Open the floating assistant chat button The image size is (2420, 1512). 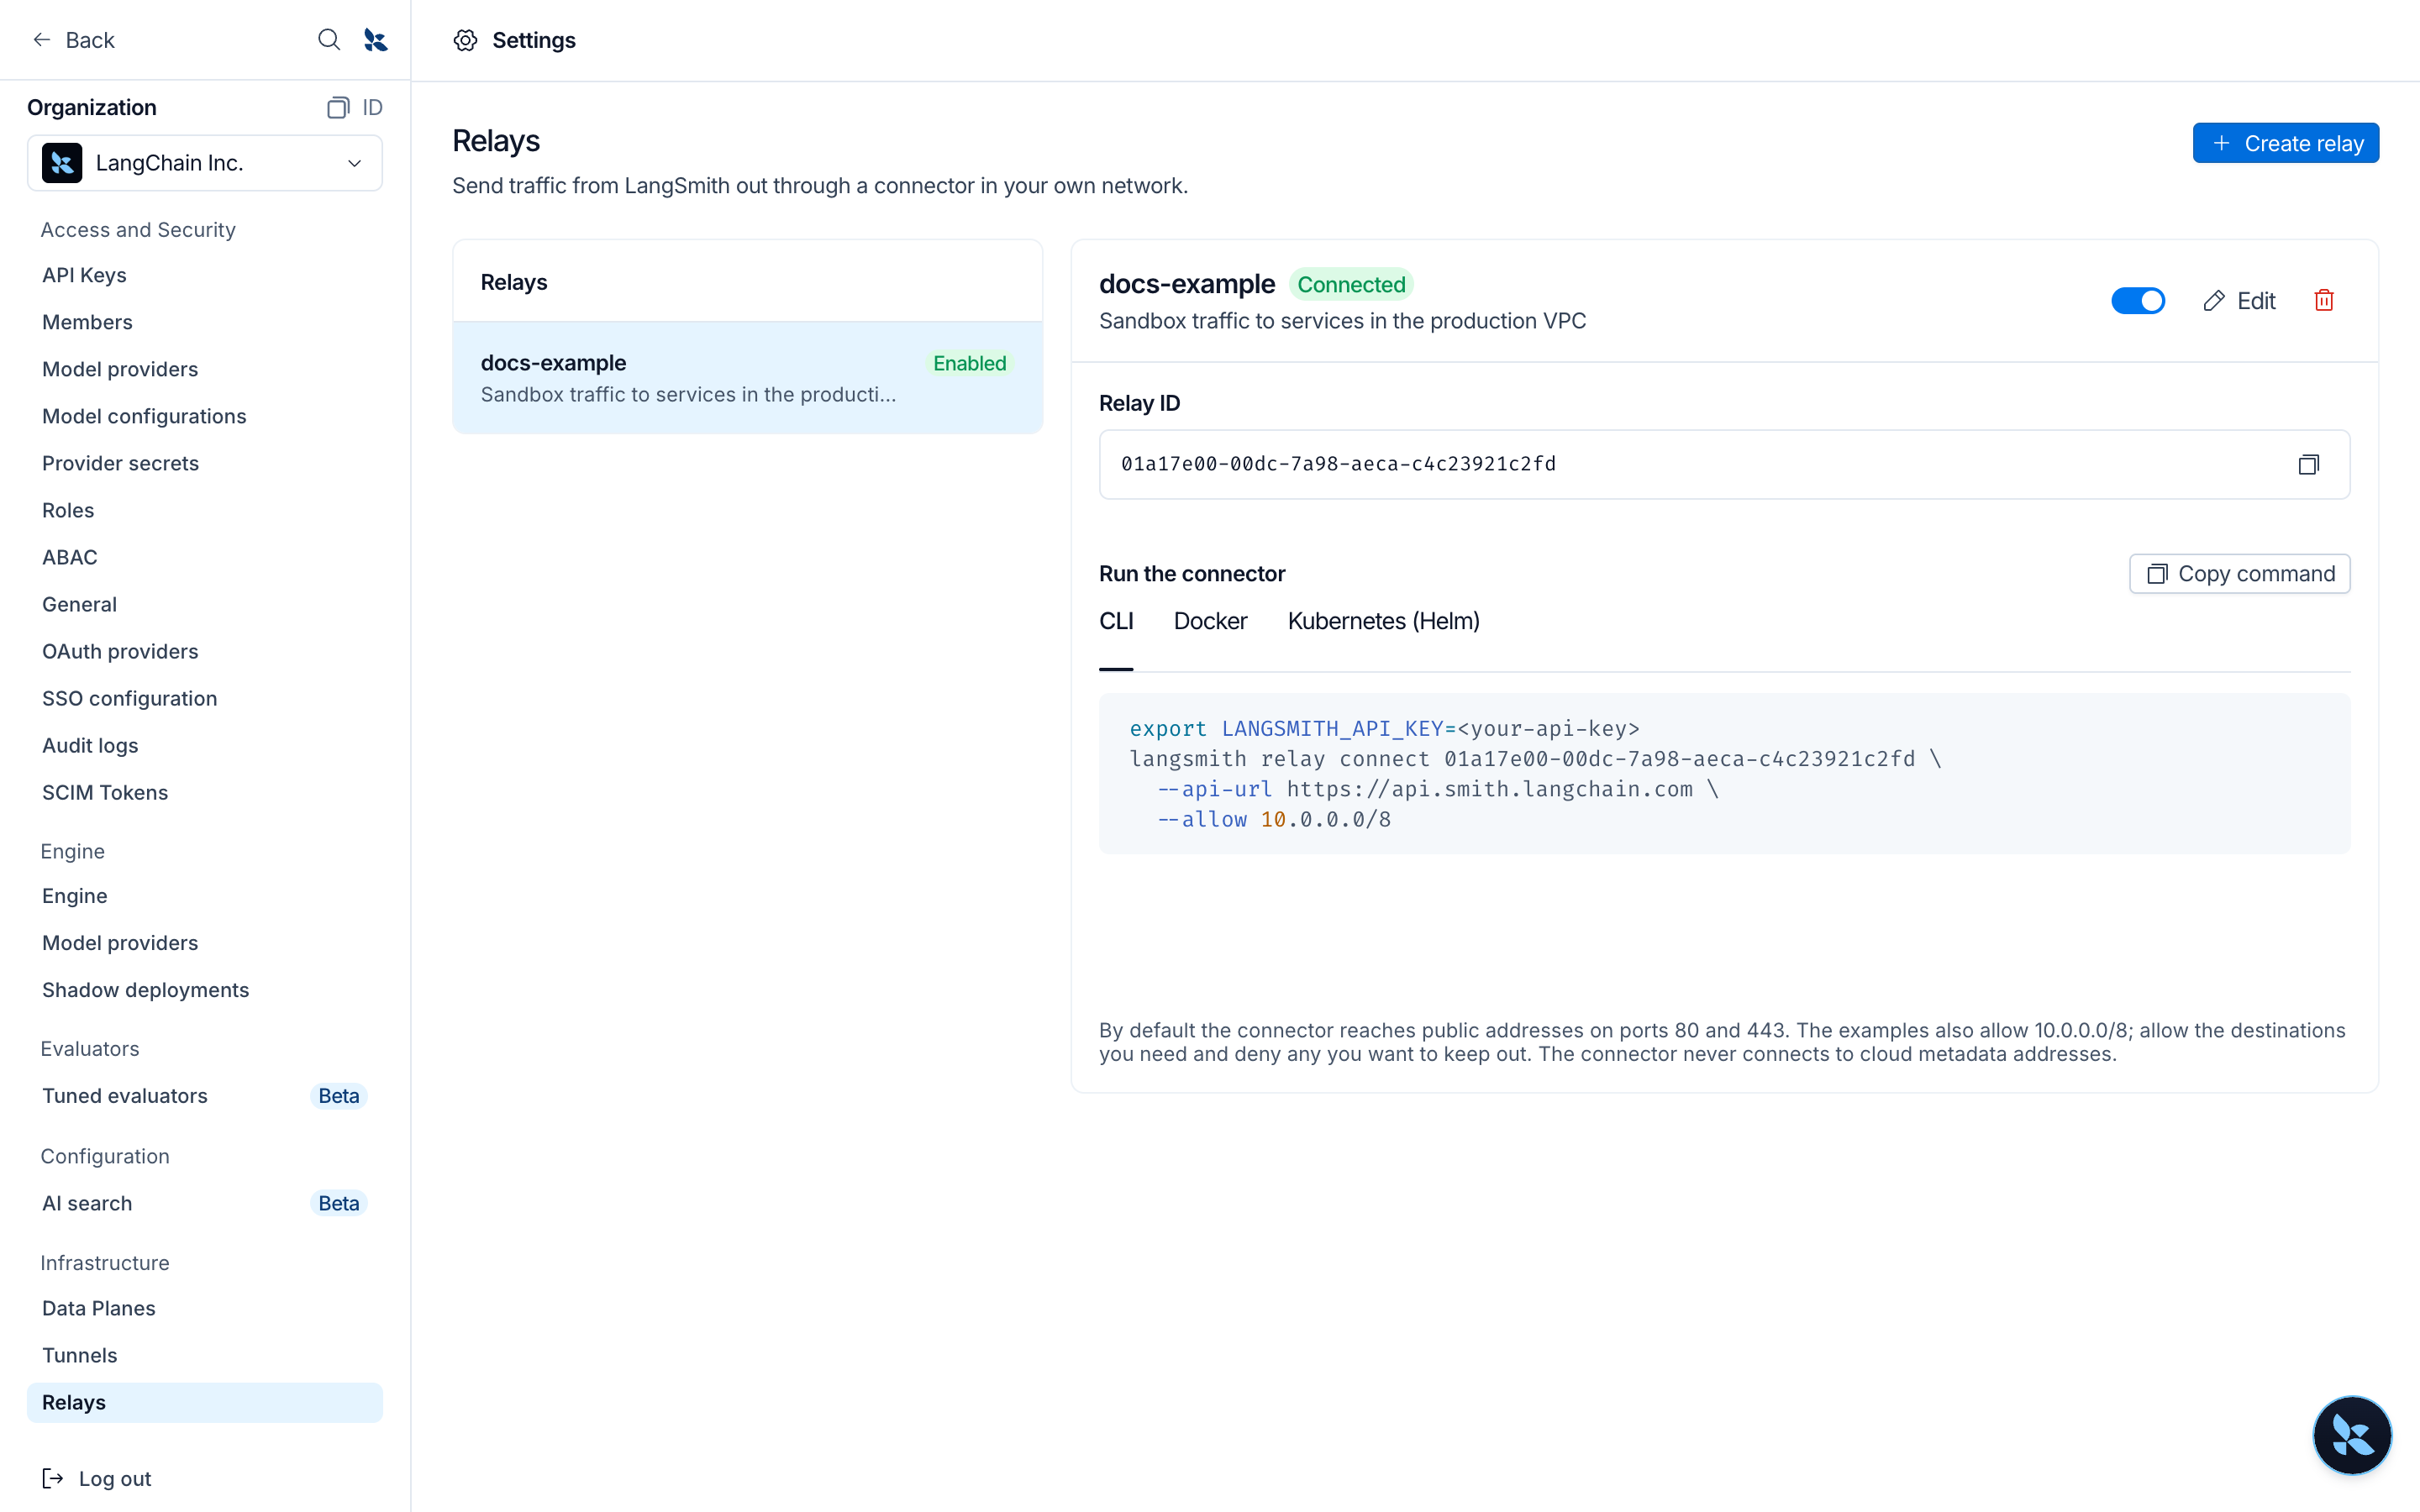pyautogui.click(x=2352, y=1436)
